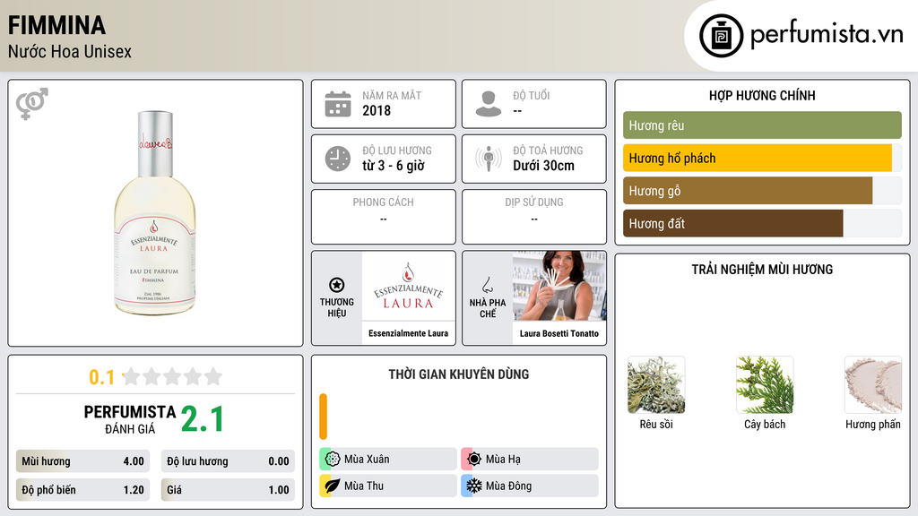Open the Cây bách note thumbnail

click(765, 385)
